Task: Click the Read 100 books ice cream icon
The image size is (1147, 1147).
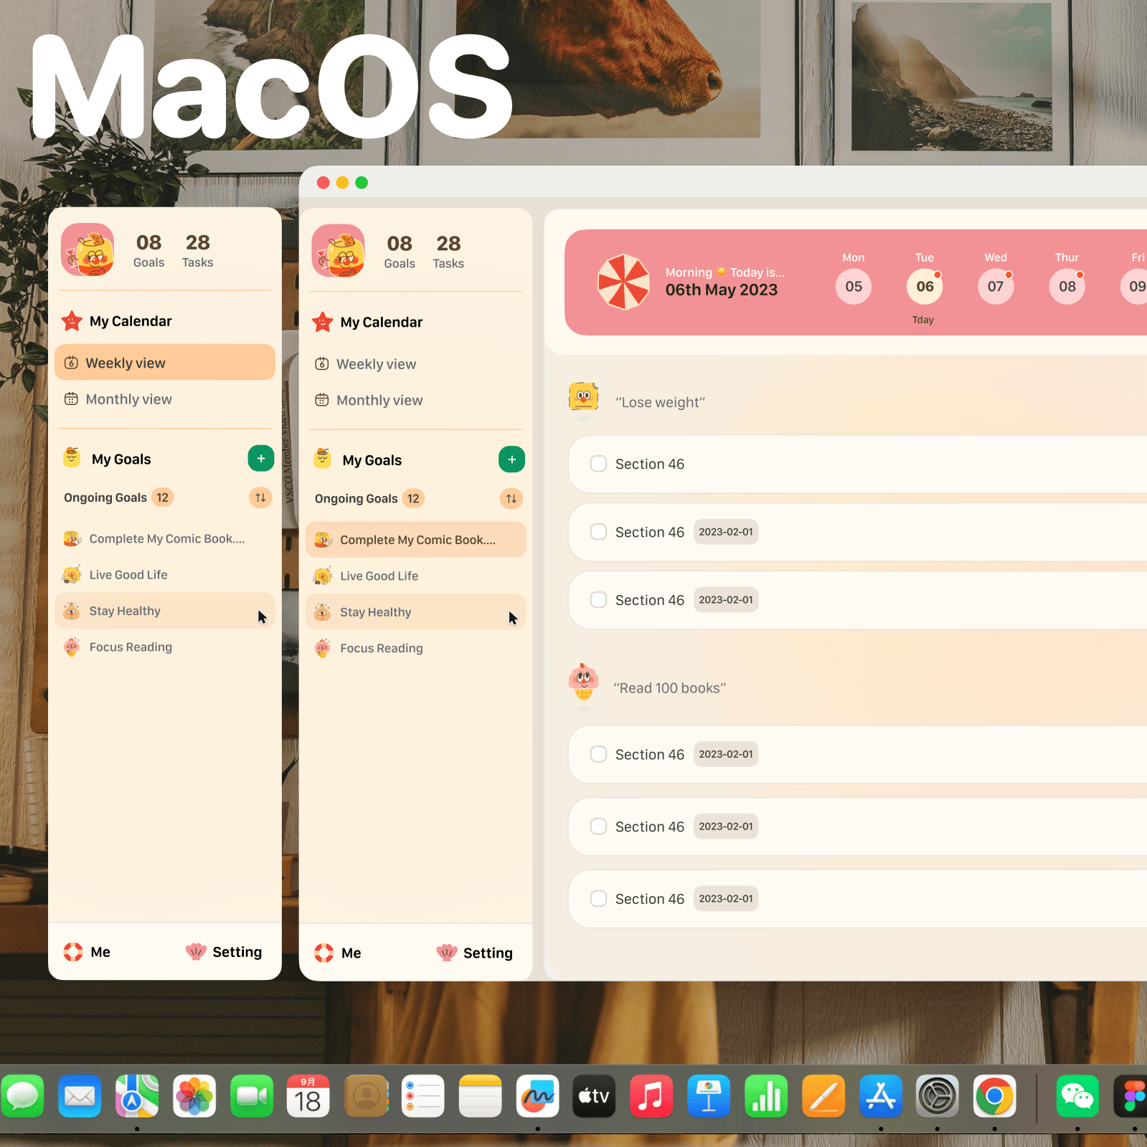Action: click(583, 682)
